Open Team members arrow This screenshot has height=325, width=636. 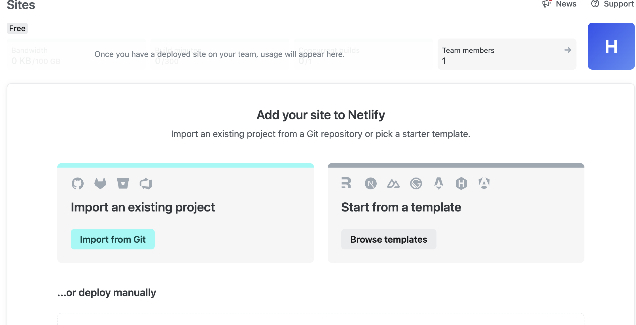[x=567, y=50]
